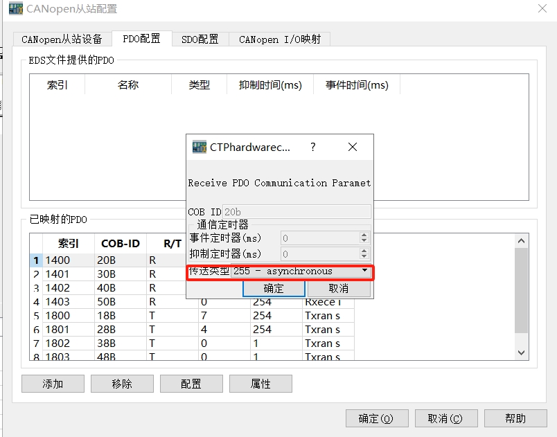Decrease the 抑制定时器(ms) value with down arrow
557x437 pixels.
click(x=364, y=256)
